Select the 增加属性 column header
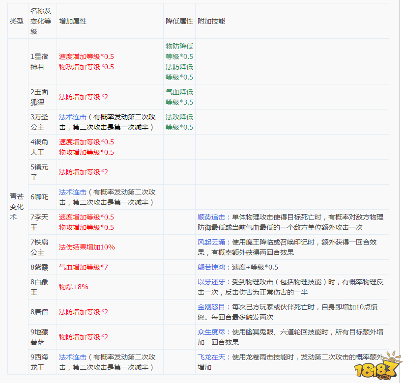 (x=72, y=22)
